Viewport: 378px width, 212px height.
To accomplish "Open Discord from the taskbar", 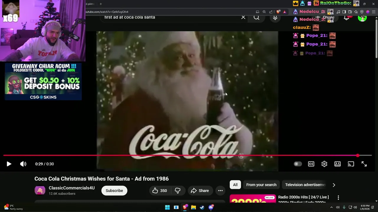I will [x=211, y=207].
